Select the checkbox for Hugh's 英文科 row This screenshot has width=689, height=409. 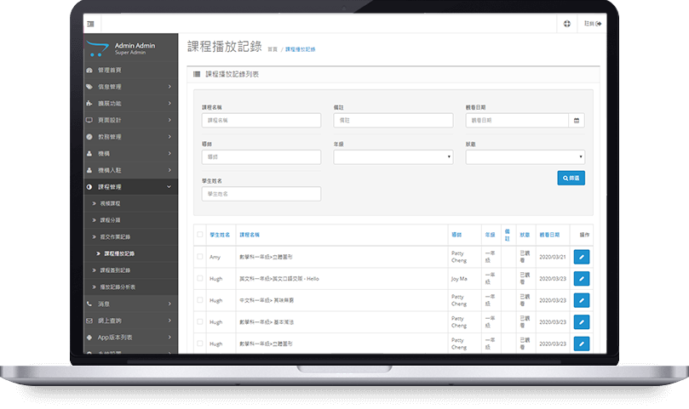coord(200,278)
